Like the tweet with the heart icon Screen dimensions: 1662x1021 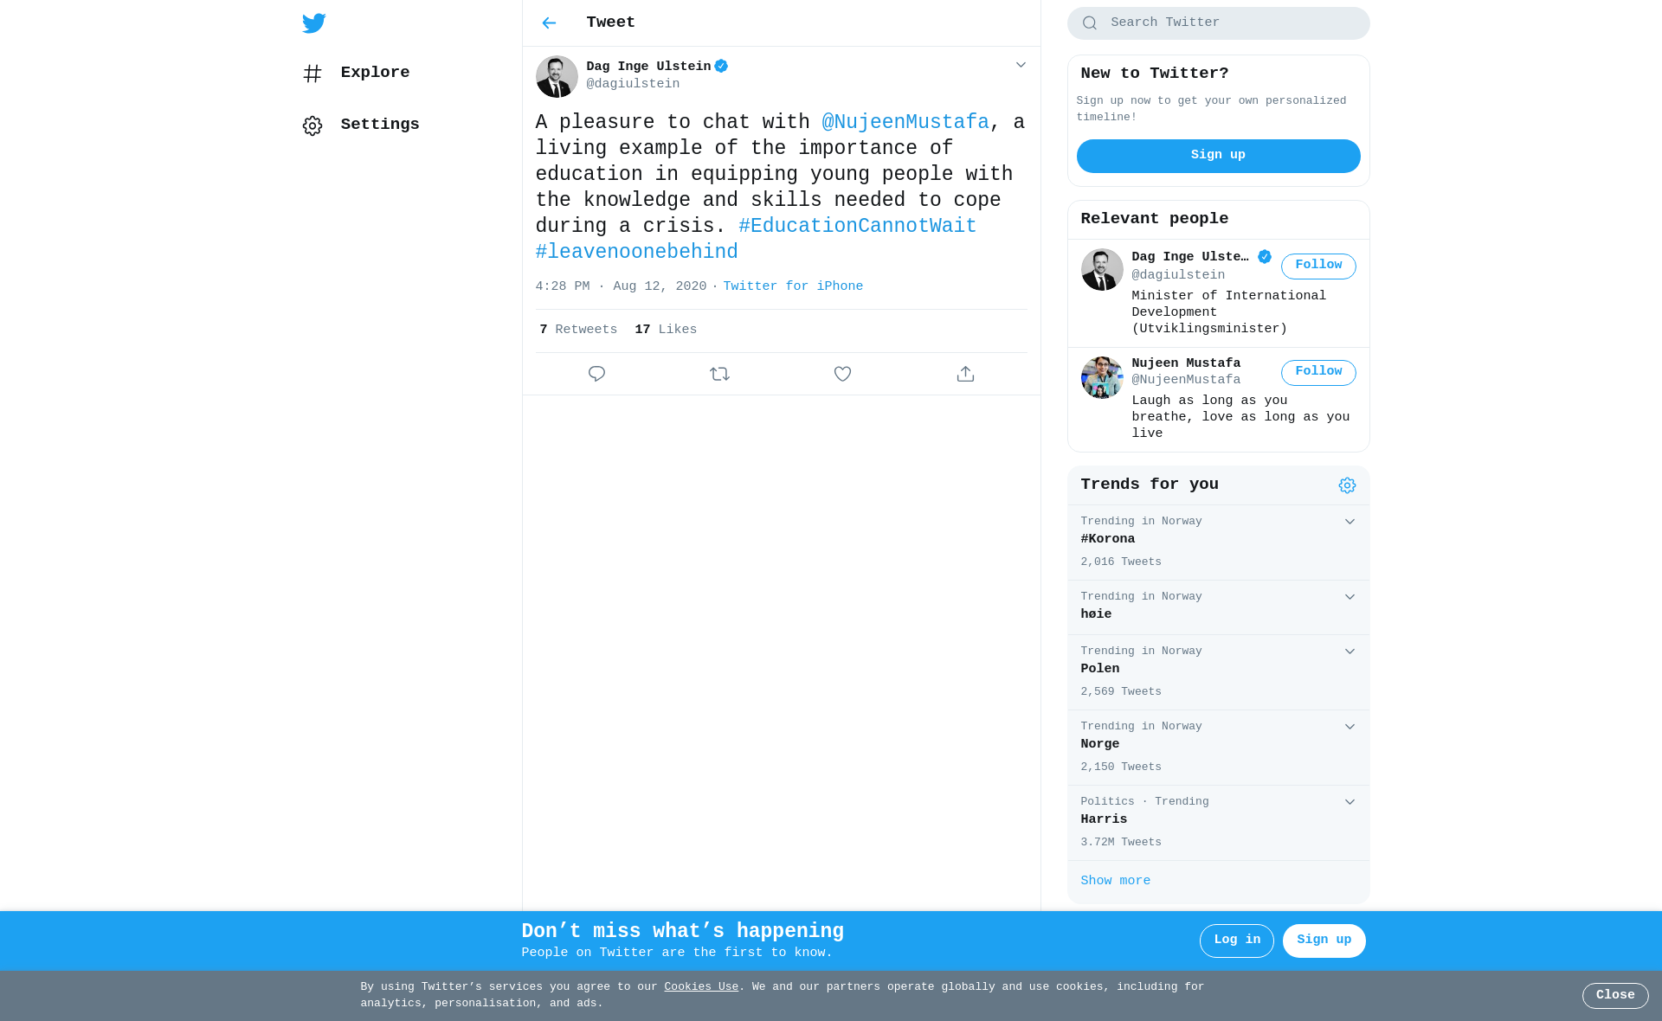point(842,374)
